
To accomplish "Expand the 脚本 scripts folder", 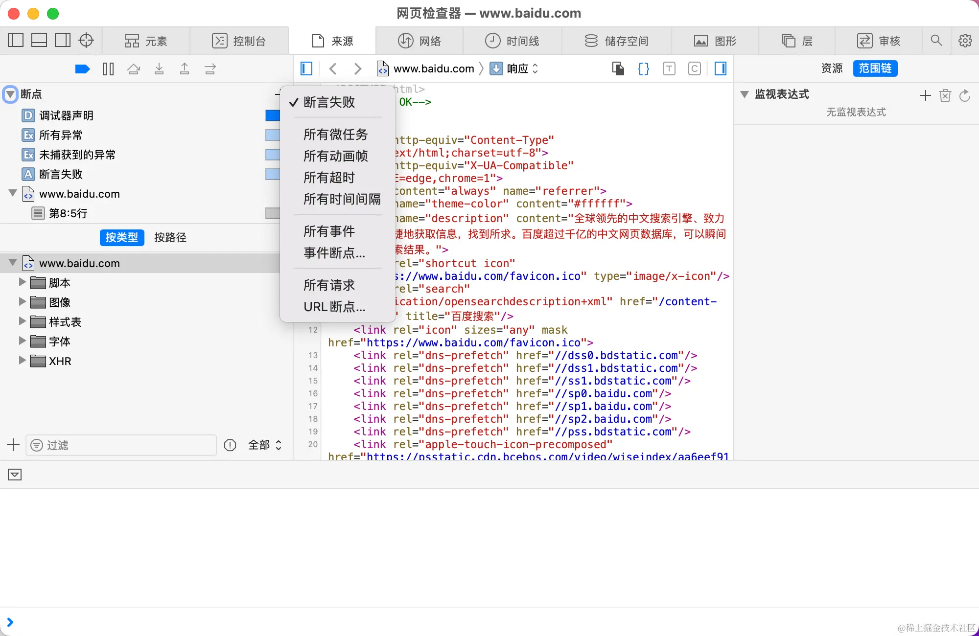I will click(x=22, y=282).
